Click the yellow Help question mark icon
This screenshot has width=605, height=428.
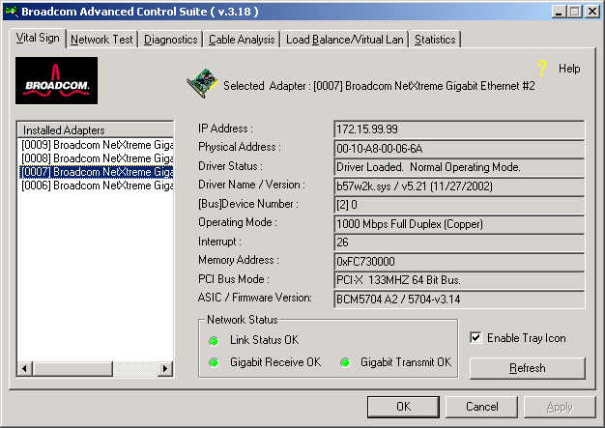point(542,69)
